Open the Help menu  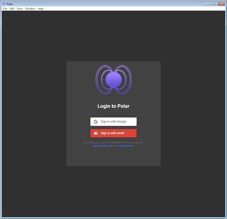40,9
